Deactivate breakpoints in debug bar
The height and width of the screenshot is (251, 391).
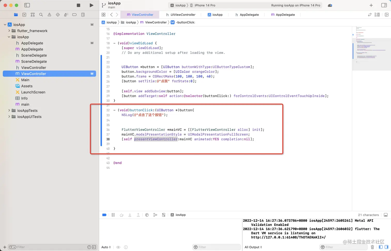[104, 215]
